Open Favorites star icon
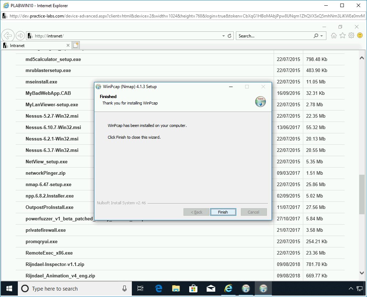367x297 pixels. point(342,36)
